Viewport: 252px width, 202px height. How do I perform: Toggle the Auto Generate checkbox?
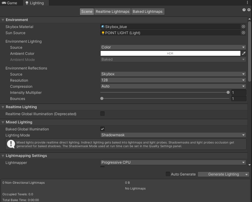coord(168,174)
